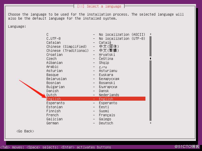This screenshot has width=202, height=151.
Task: Choose Bosnian language
Action: click(x=96, y=83)
